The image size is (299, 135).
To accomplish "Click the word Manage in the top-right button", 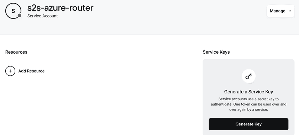I will (277, 11).
